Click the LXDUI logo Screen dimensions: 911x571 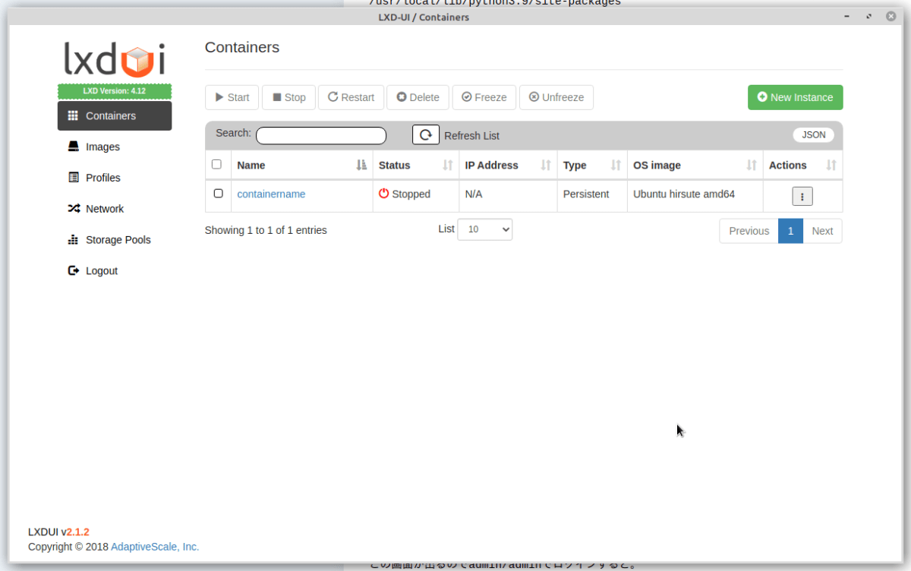click(x=115, y=58)
